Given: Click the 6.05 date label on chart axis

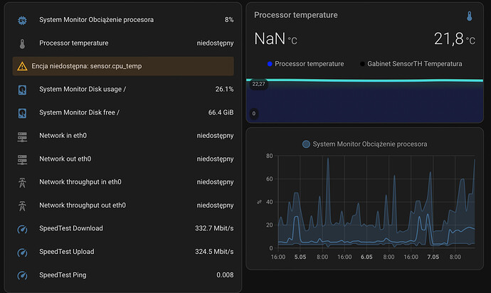Looking at the screenshot, I should pos(366,257).
